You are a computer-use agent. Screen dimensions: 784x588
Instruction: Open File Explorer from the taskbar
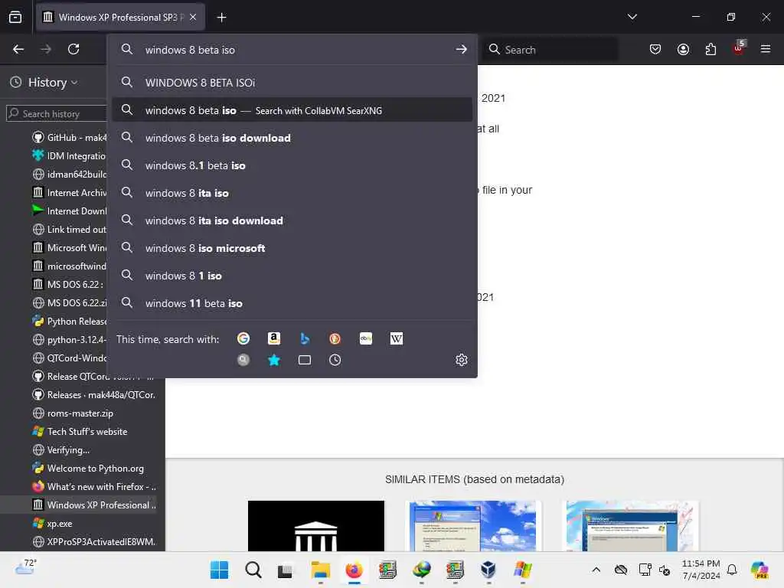tap(321, 570)
